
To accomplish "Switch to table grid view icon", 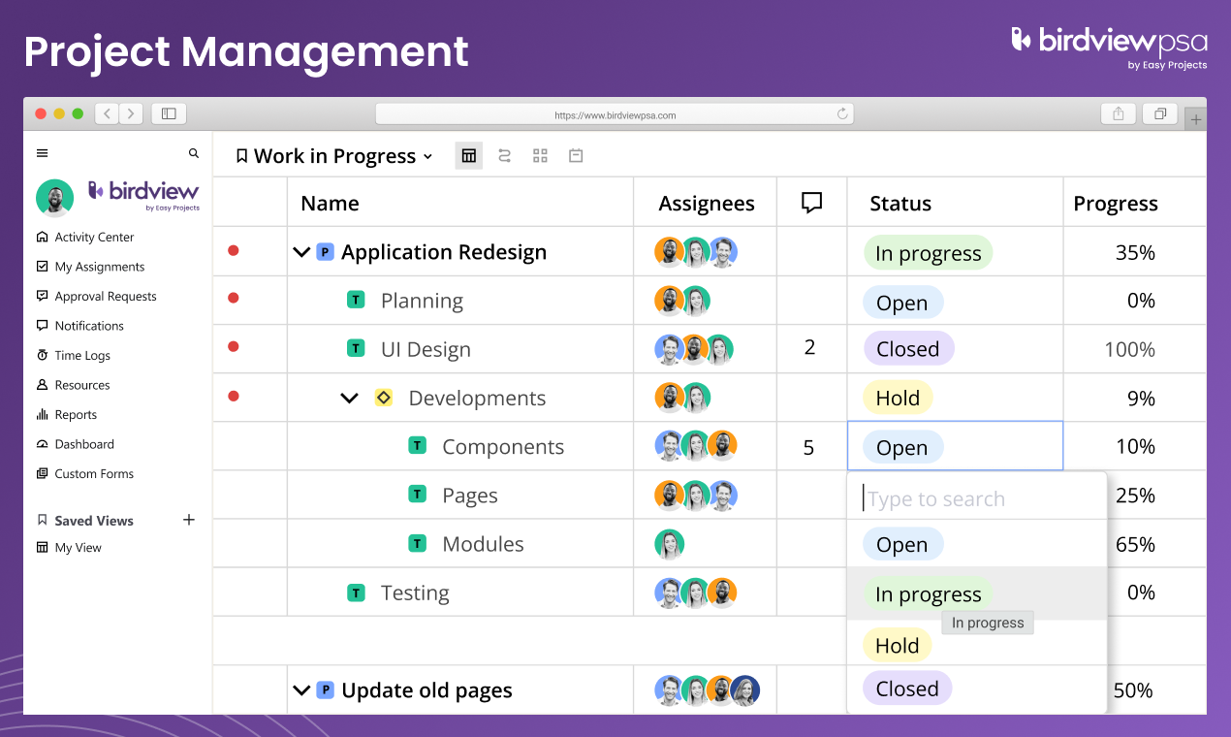I will click(469, 155).
